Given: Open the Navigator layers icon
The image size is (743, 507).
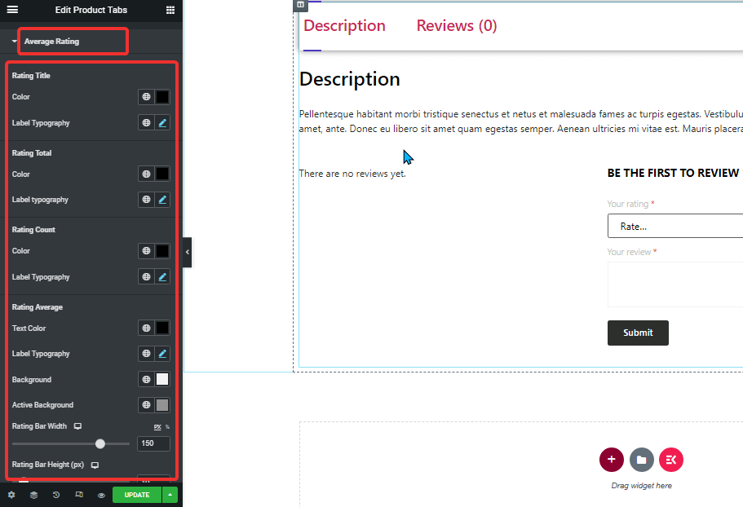Looking at the screenshot, I should click(33, 495).
